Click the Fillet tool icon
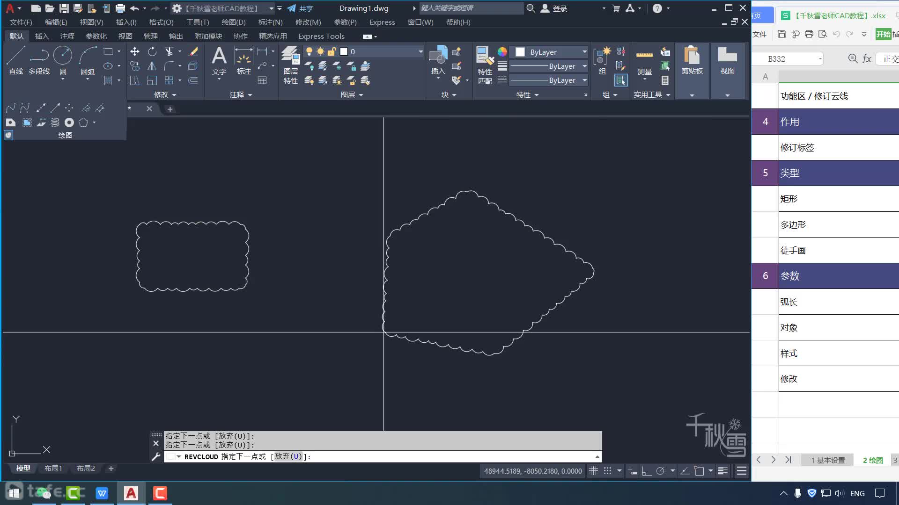The height and width of the screenshot is (505, 899). pos(169,66)
